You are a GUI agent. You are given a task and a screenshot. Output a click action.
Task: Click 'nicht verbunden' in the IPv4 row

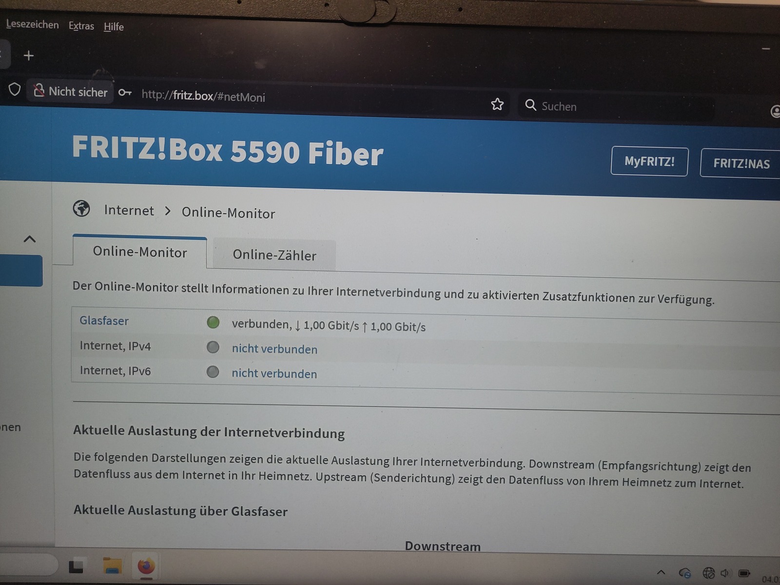[x=274, y=349]
